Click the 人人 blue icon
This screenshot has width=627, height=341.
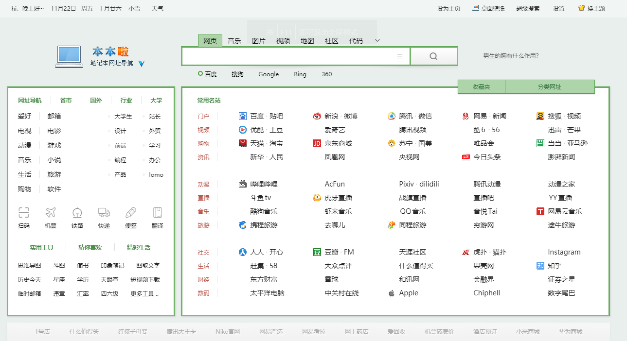pos(243,252)
